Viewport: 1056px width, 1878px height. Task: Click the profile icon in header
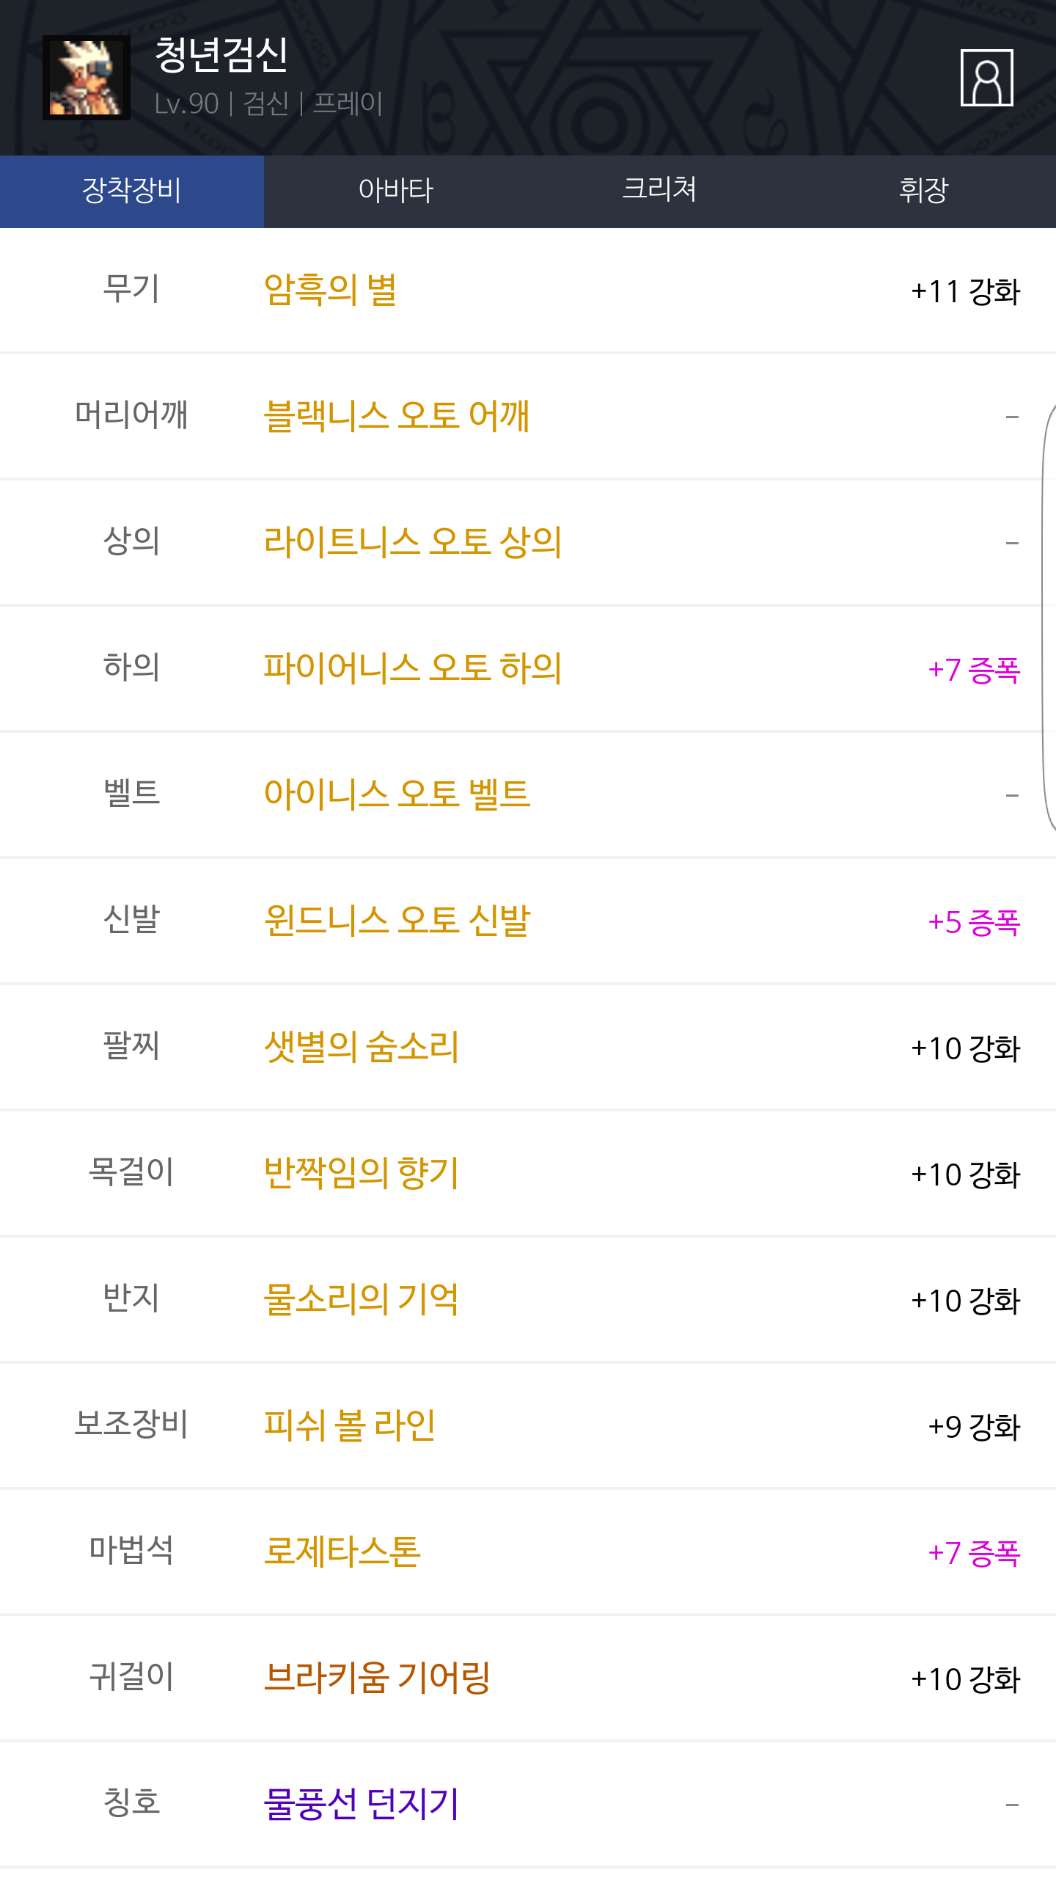pos(986,78)
